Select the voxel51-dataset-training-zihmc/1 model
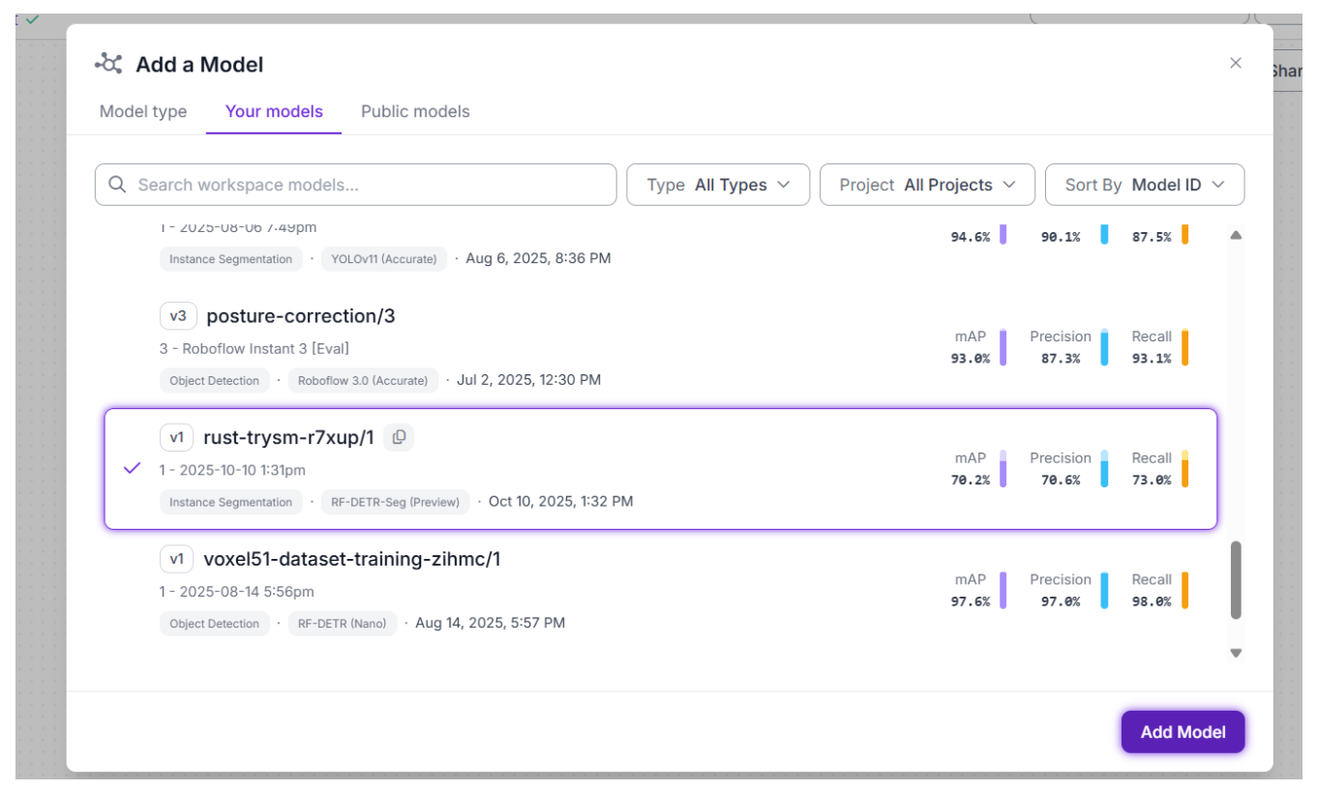The height and width of the screenshot is (791, 1318). tap(351, 559)
